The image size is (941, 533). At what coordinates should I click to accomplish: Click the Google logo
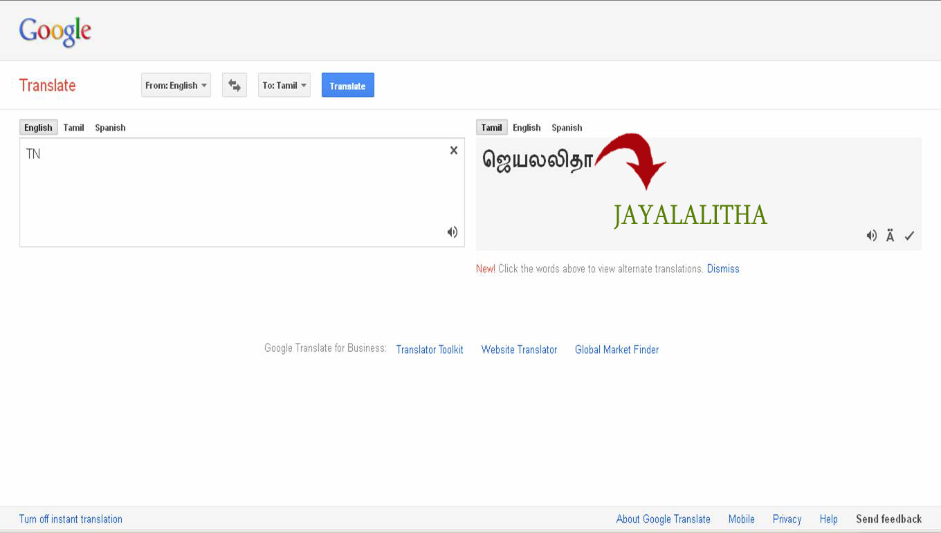pos(55,32)
